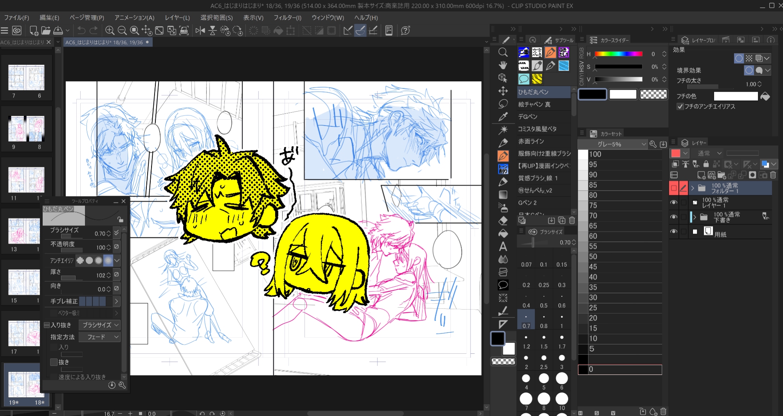The height and width of the screenshot is (416, 783).
Task: Choose the Eraser tool
Action: coord(503,221)
